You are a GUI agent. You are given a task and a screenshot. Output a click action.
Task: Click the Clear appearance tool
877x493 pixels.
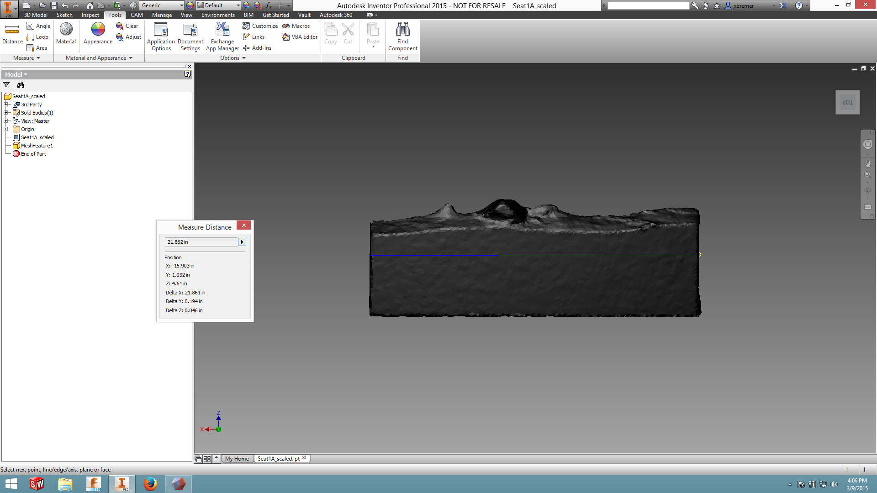click(127, 26)
